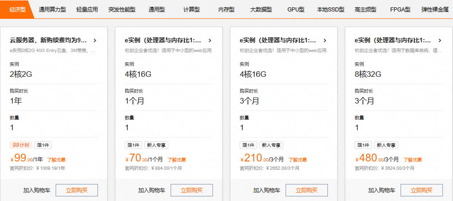The width and height of the screenshot is (453, 201).
Task: Open the FPGA型 tab
Action: [x=400, y=9]
